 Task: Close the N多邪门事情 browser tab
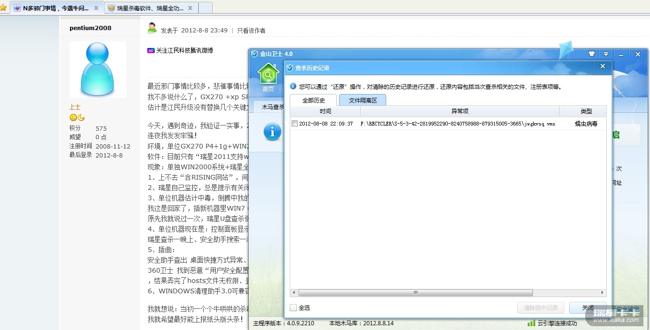point(96,8)
